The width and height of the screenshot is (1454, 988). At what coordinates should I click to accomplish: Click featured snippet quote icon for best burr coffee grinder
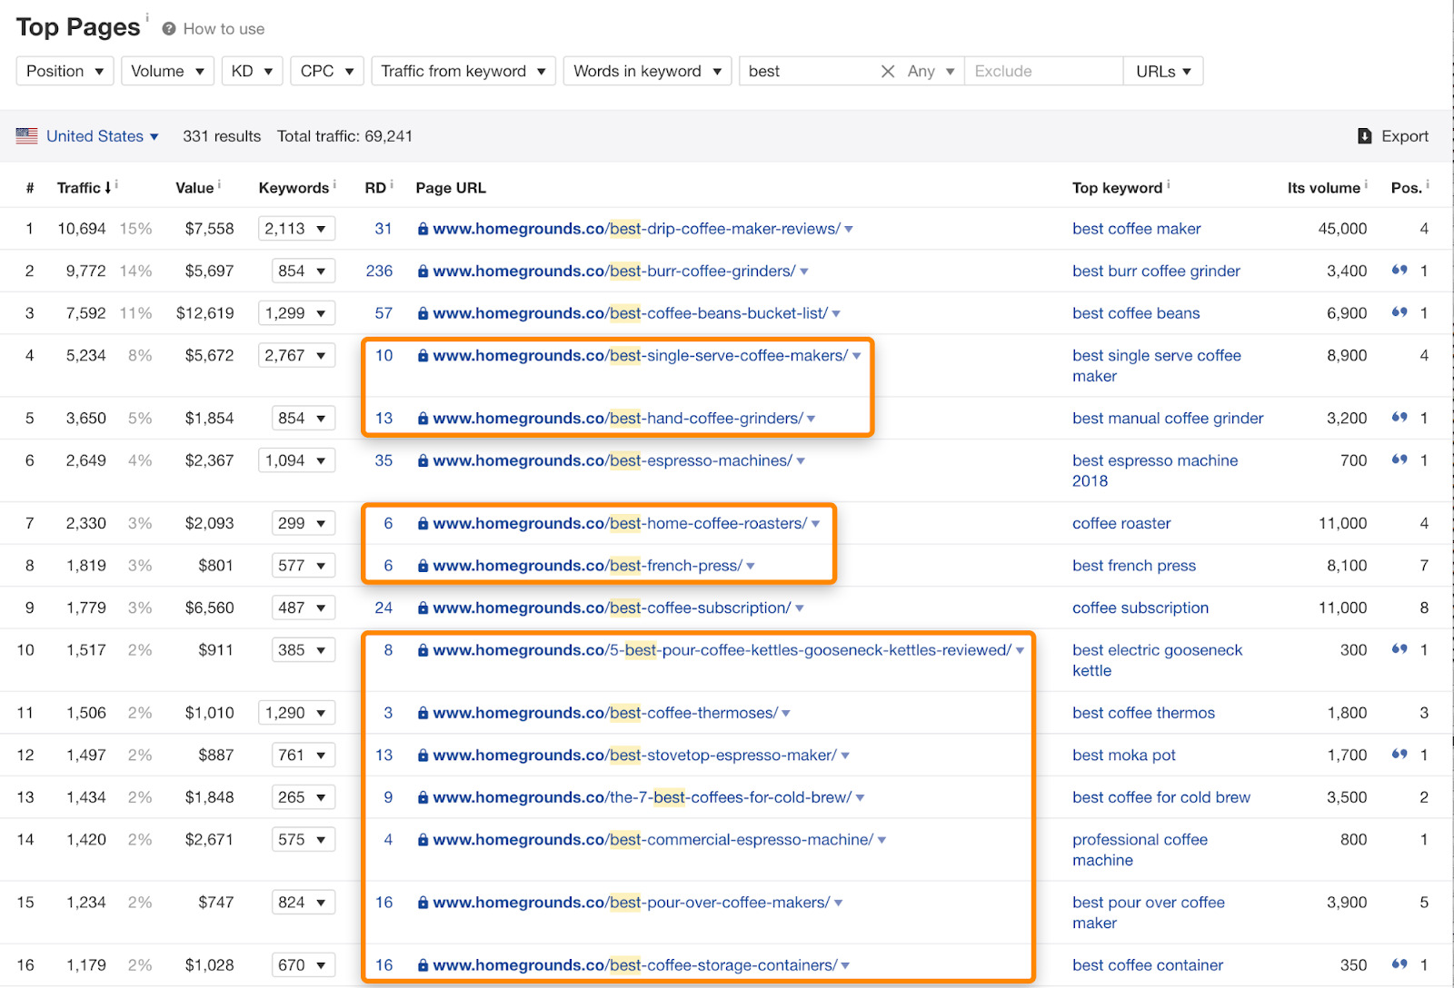[1399, 271]
